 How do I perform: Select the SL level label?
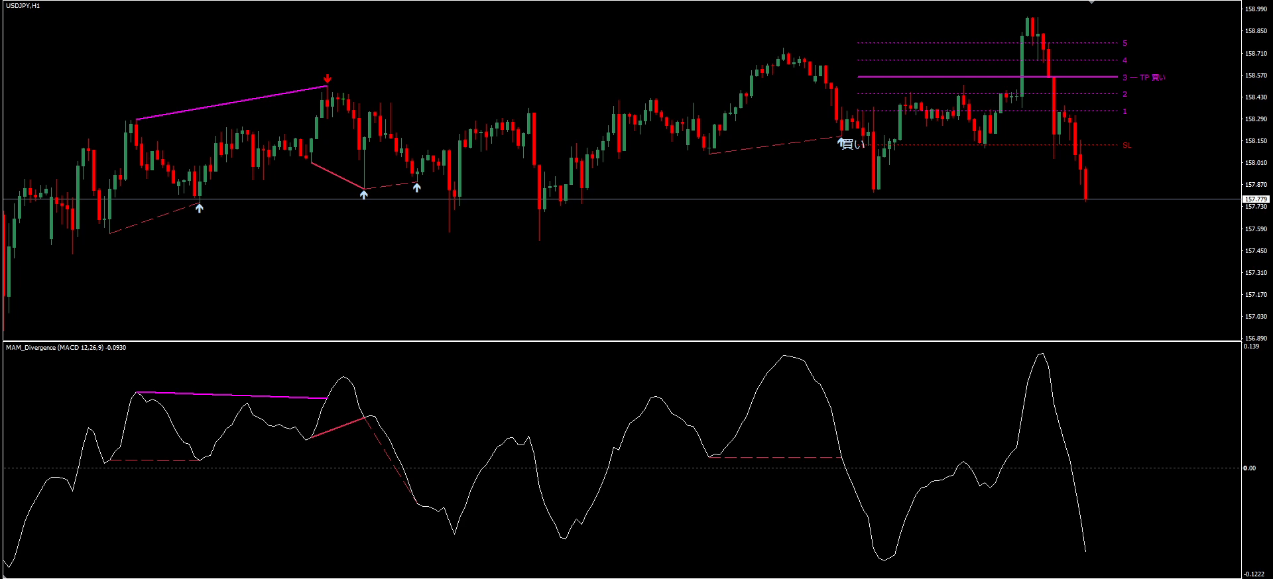pos(1127,145)
